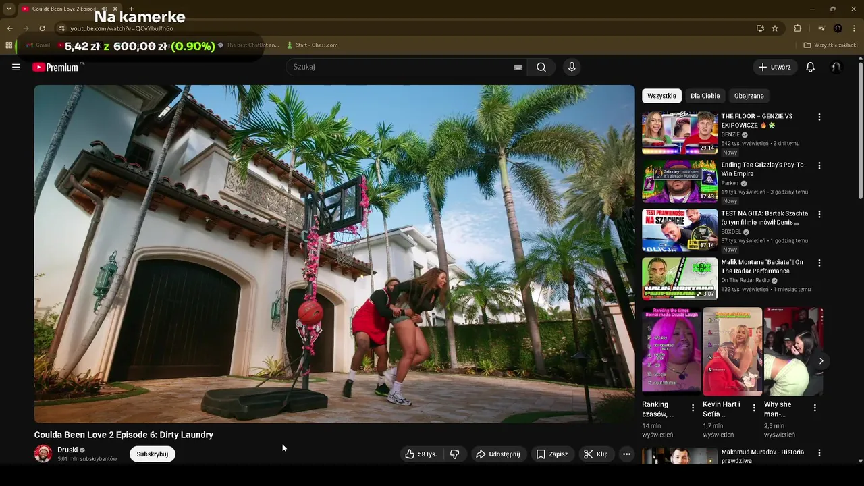
Task: Open options for Why she man short
Action: [x=815, y=408]
